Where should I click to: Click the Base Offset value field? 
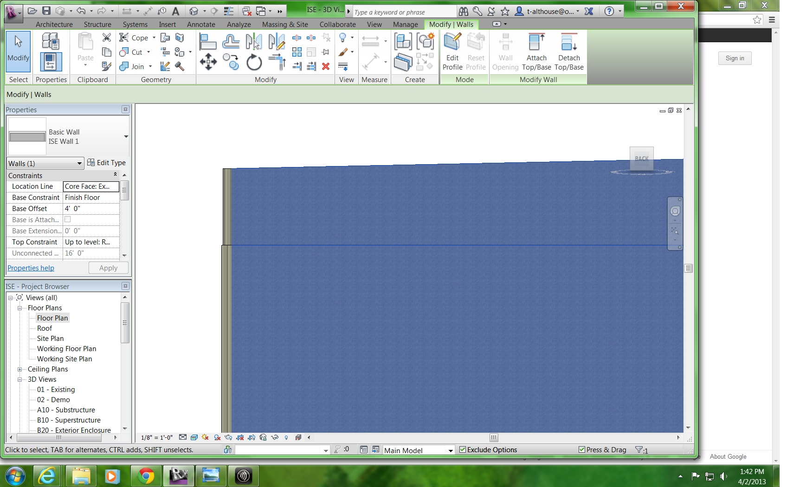pyautogui.click(x=91, y=209)
